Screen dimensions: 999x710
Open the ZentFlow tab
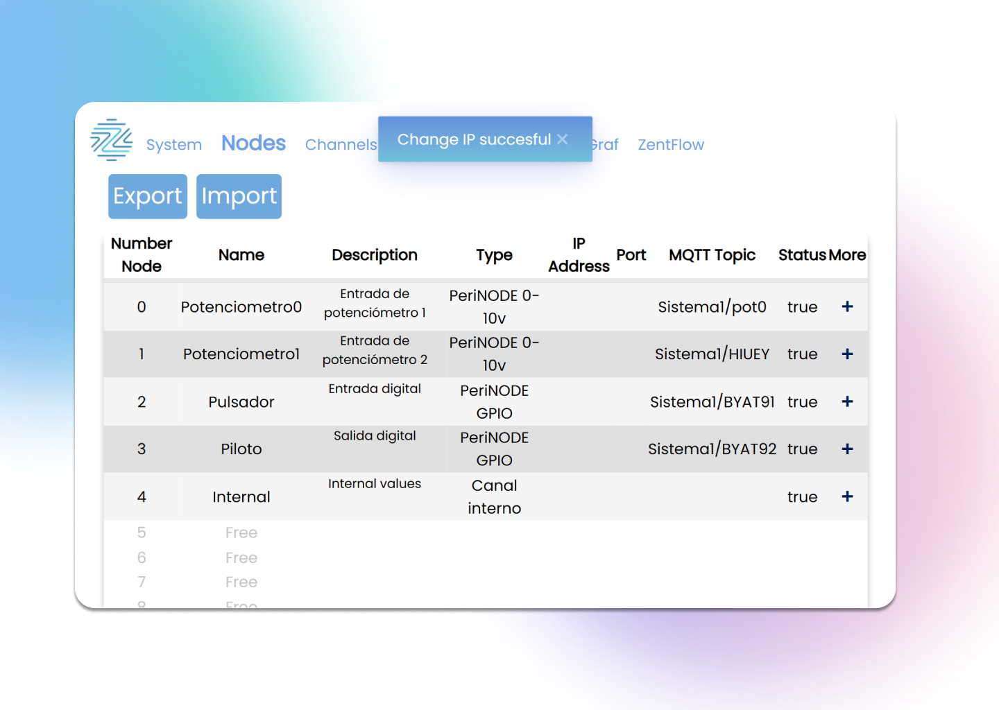point(671,145)
